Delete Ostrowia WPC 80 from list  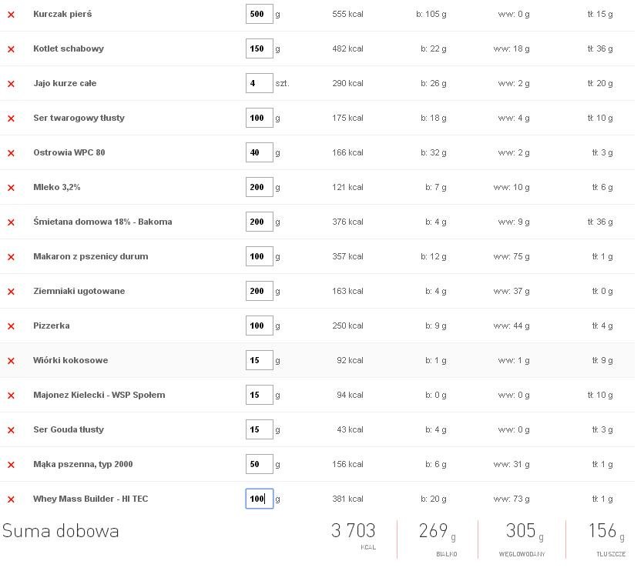coord(11,153)
